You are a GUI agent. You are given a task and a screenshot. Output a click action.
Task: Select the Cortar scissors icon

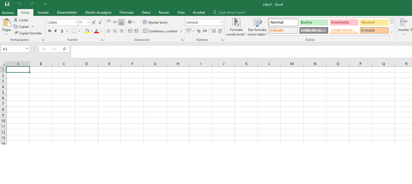16,20
